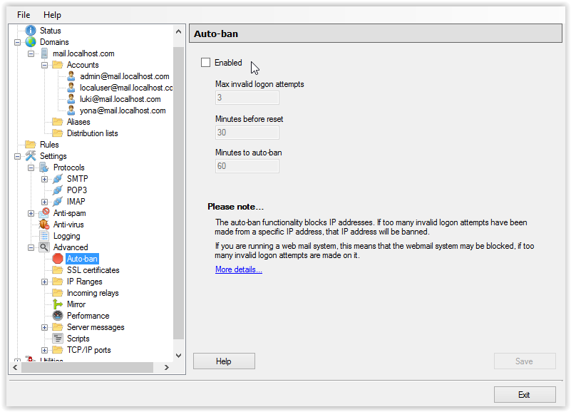Click the horizontal scroll right arrow
The height and width of the screenshot is (412, 571).
pyautogui.click(x=166, y=368)
